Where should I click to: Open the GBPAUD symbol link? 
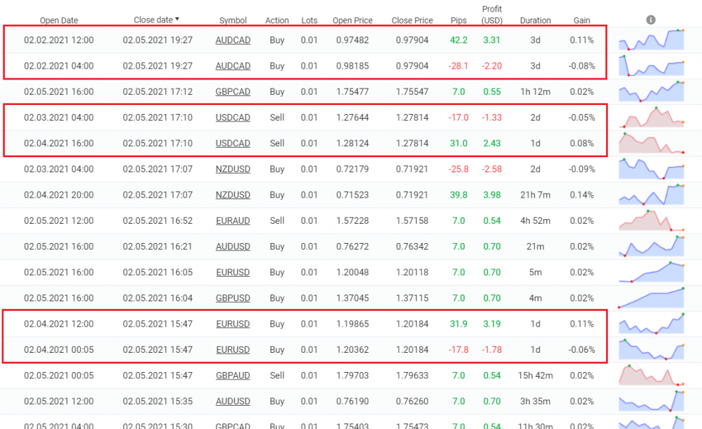coord(233,375)
